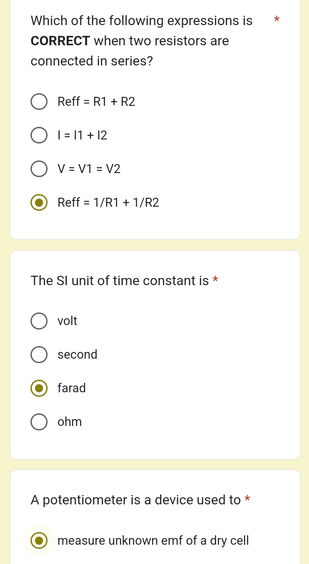Screen dimensions: 309x564
Task: Select the answer "Reff = R1 + R2"
Action: (39, 101)
